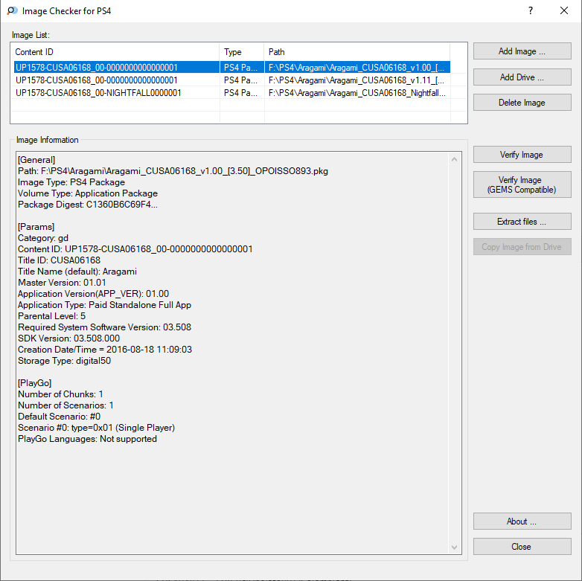Select the Aragami v1.11 package row
Screen dimensions: 582x581
point(232,80)
